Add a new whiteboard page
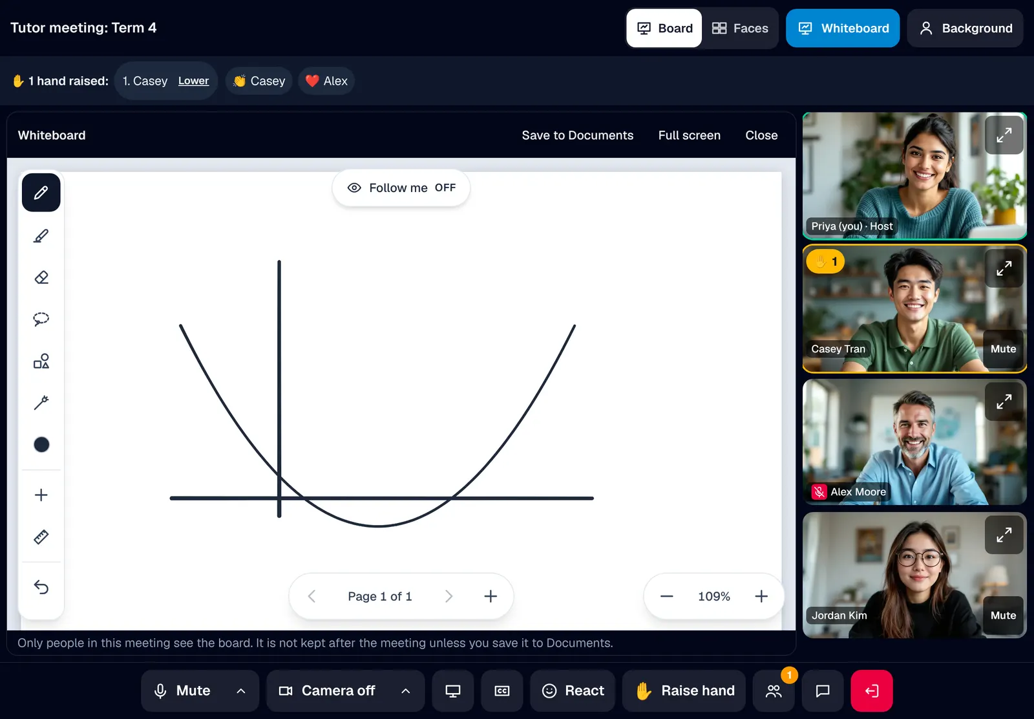1034x719 pixels. point(491,596)
